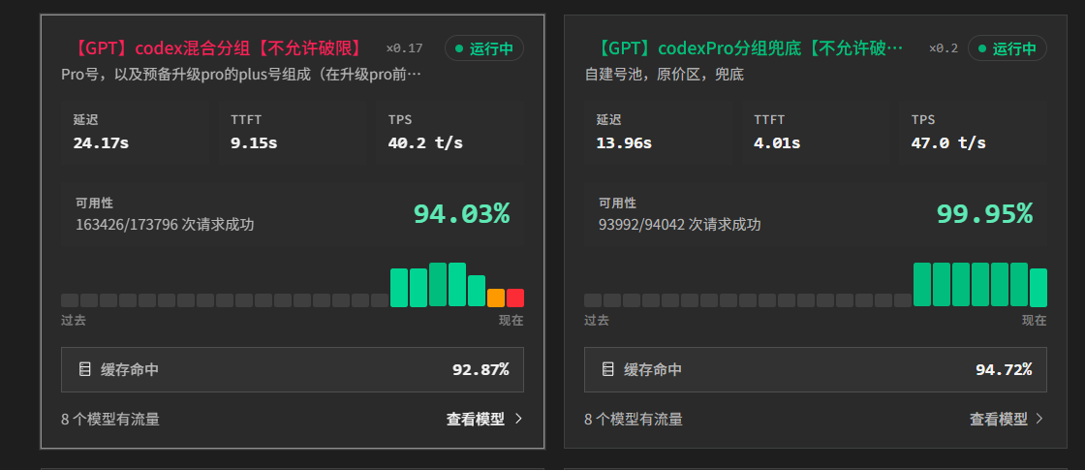Click the rightmost green bar in codexPro分组兜底 chart
This screenshot has width=1085, height=470.
tap(1038, 287)
